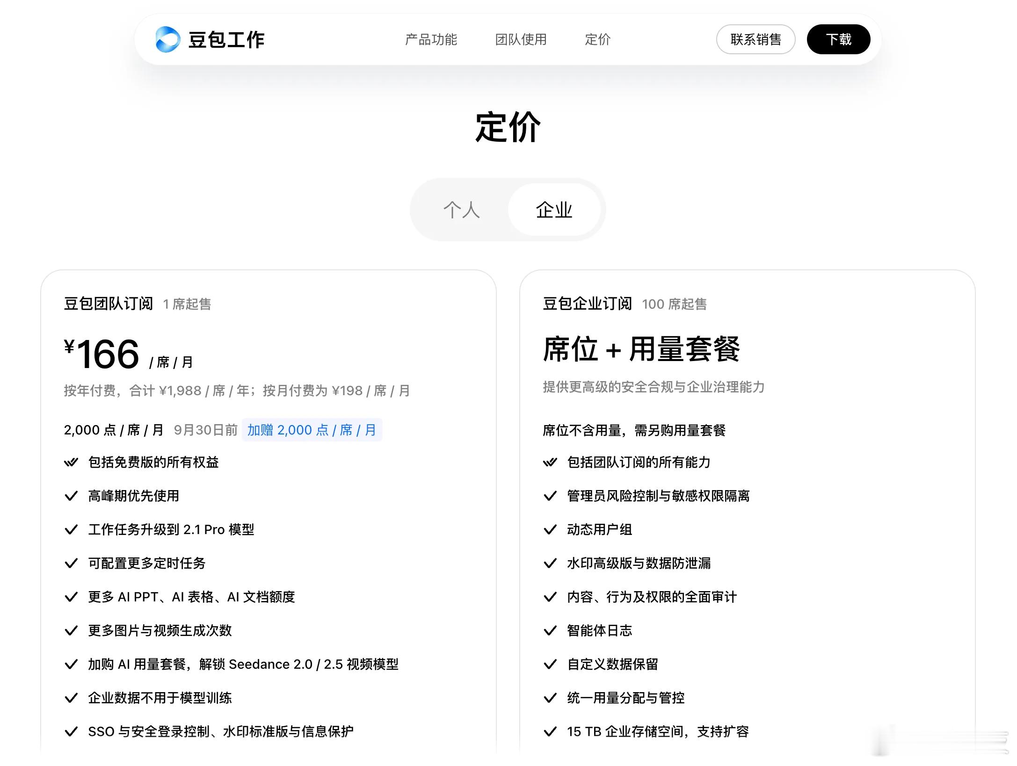Click the 高峰期优先使用 feature text
This screenshot has height=766, width=1017.
134,496
